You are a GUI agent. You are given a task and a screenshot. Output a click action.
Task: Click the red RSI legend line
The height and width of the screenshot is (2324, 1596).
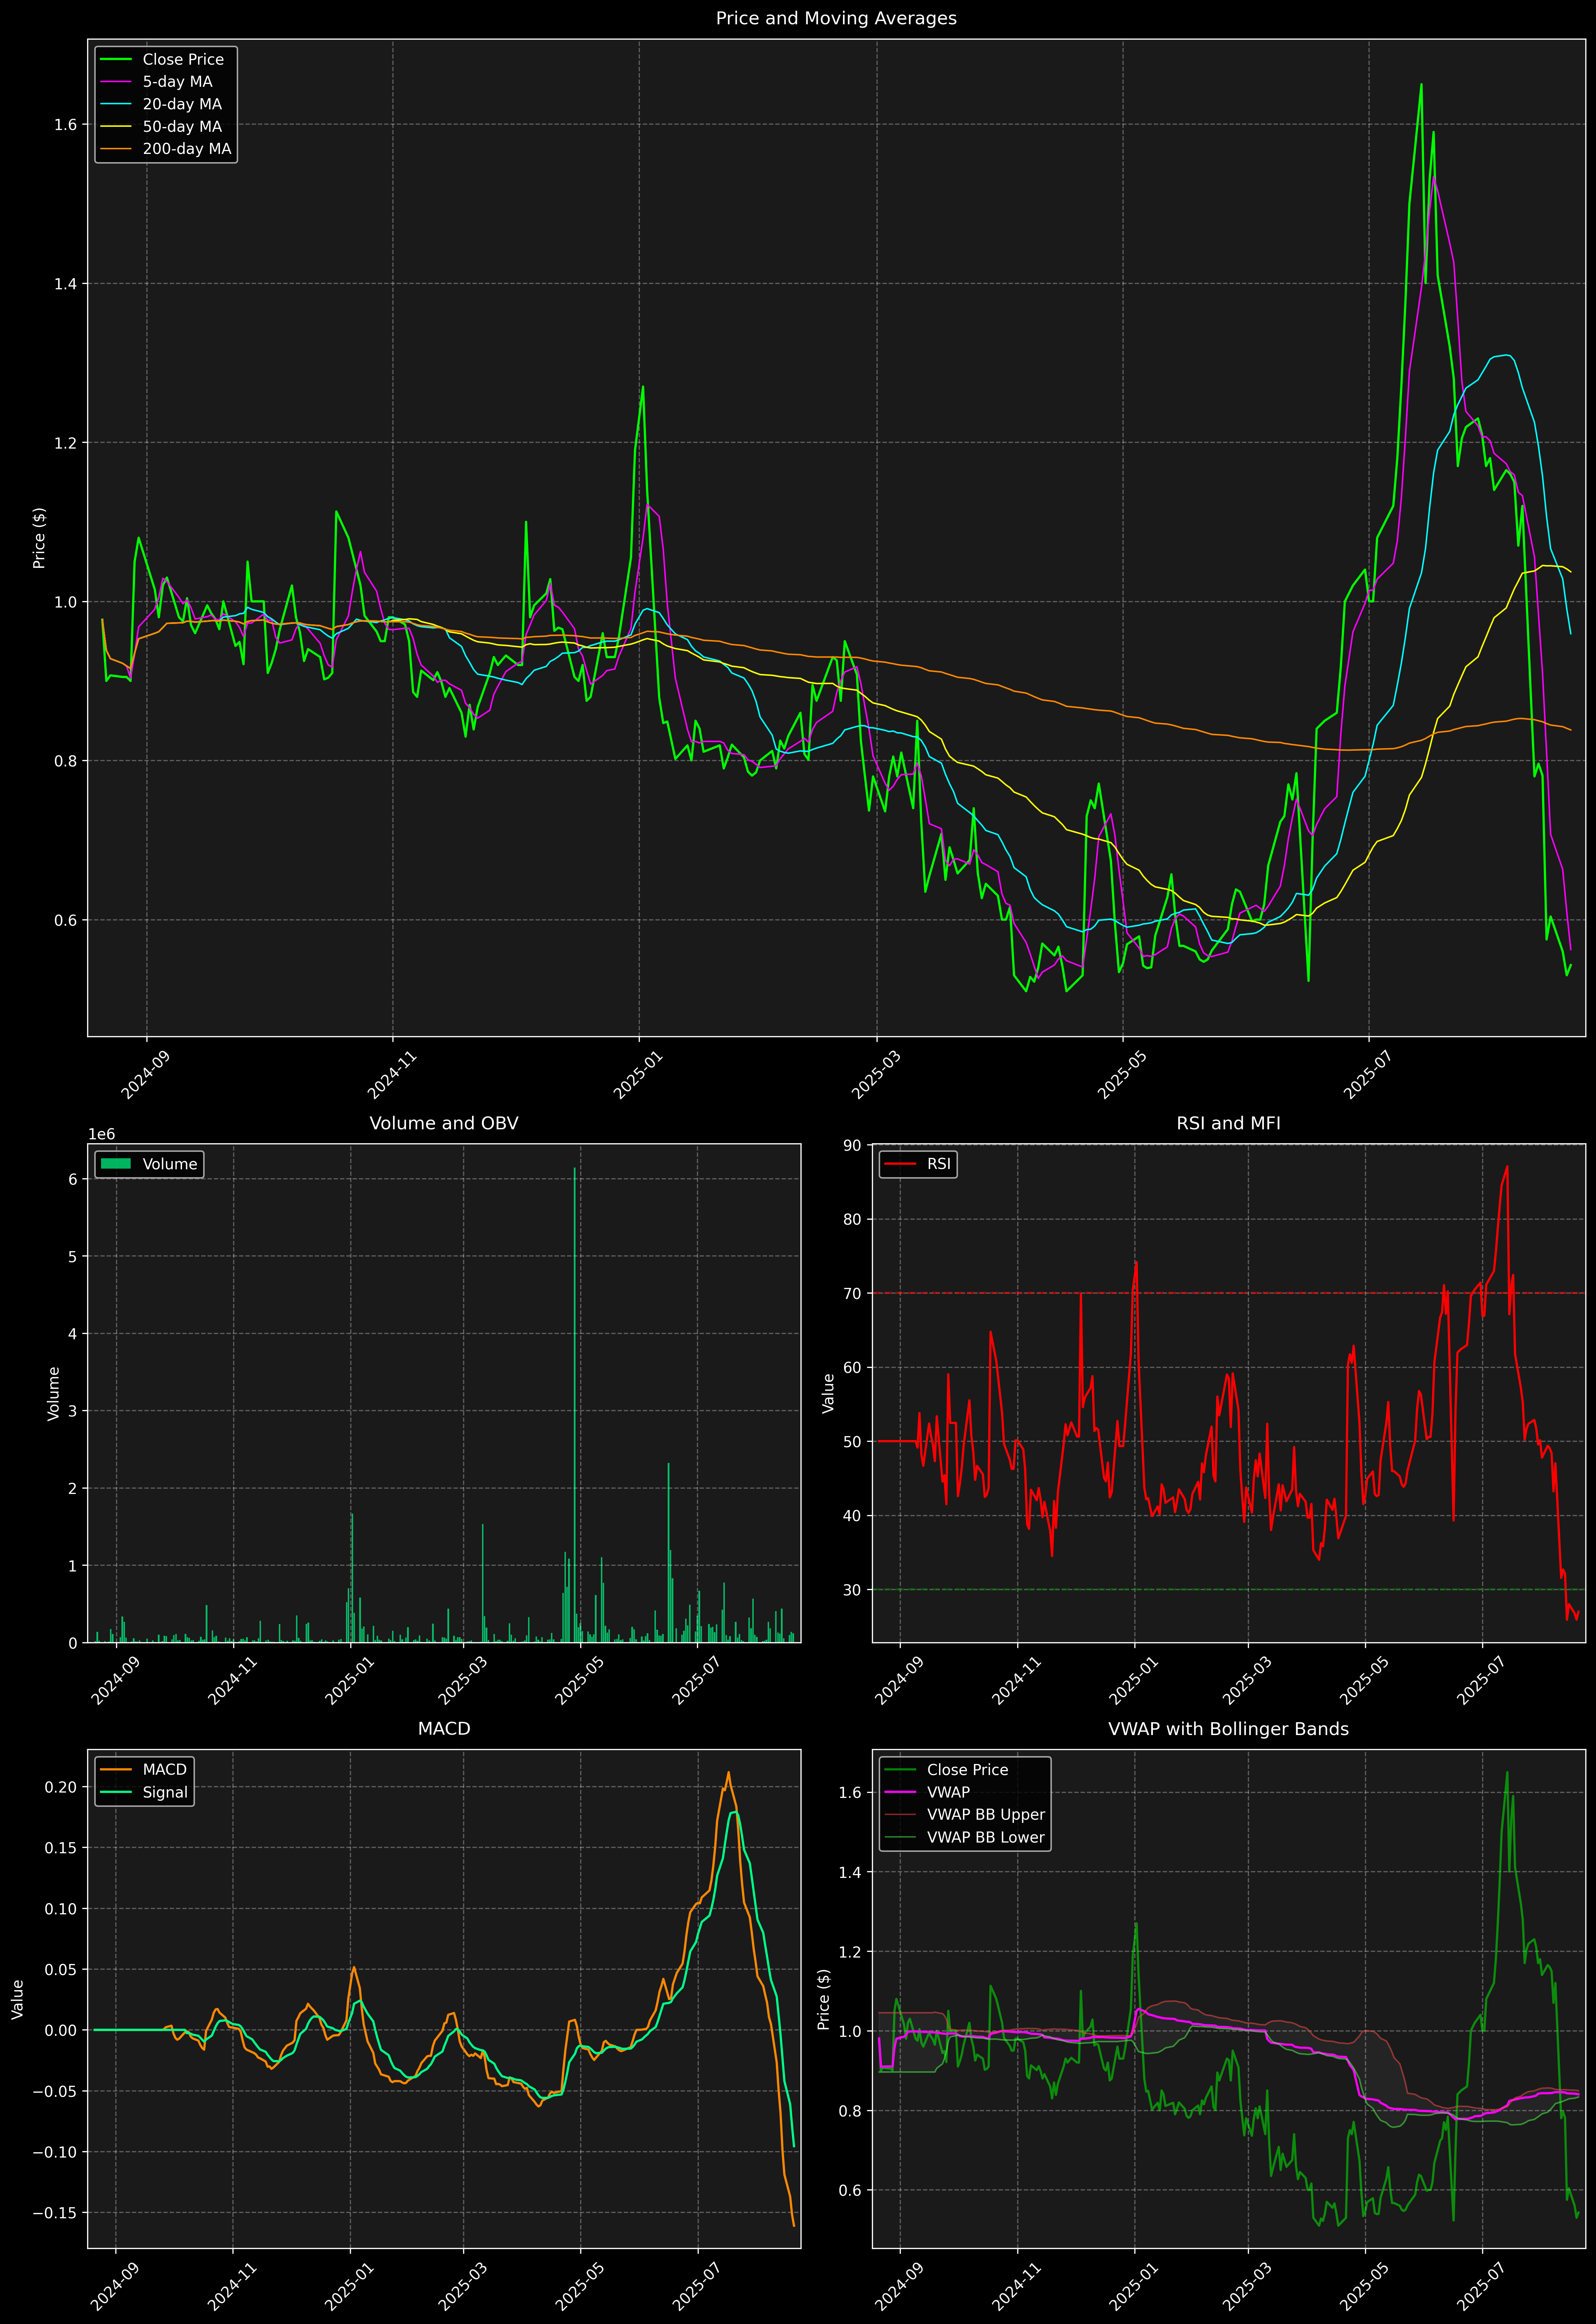tap(900, 1164)
